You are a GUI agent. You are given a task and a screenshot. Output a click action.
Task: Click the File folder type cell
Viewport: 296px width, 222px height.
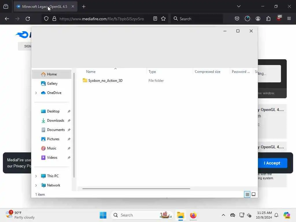point(156,81)
